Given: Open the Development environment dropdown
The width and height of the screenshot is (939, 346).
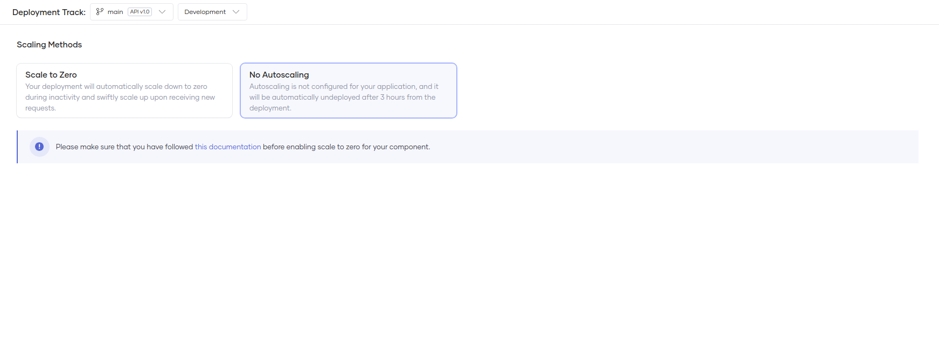Looking at the screenshot, I should [x=212, y=12].
